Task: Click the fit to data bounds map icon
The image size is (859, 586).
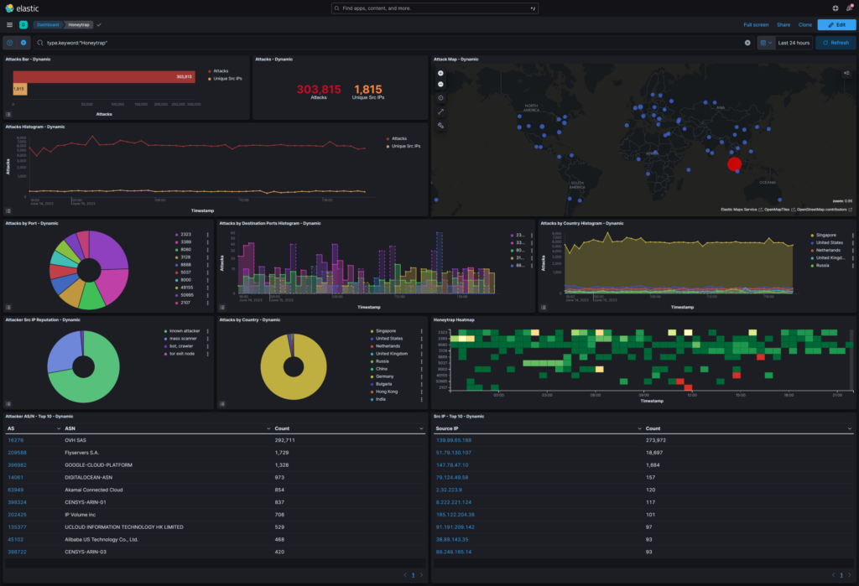Action: [440, 98]
